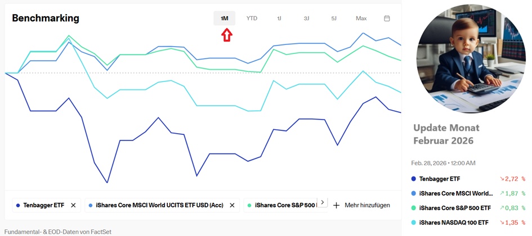Viewport: 532px width, 236px height.
Task: Click the Benchmarking heading
Action: pyautogui.click(x=46, y=19)
